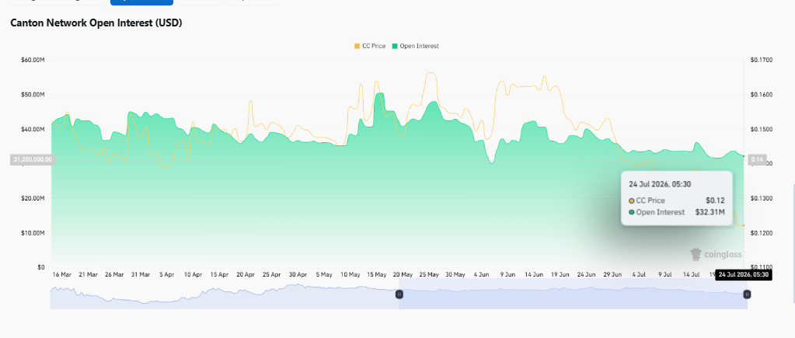Click the 31,200,000.00 left axis marker label
The height and width of the screenshot is (338, 795).
(x=33, y=159)
